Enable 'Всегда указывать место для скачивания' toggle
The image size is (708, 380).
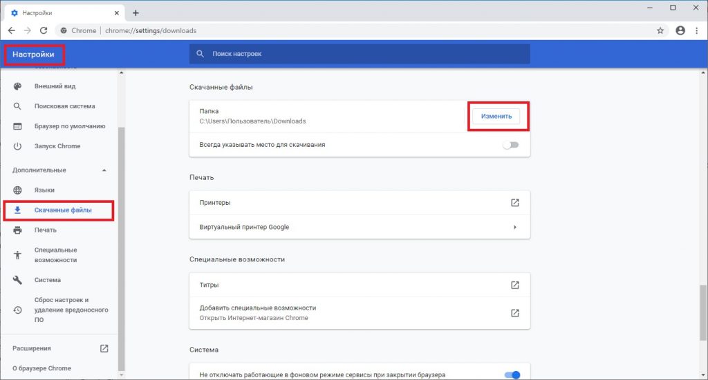click(511, 145)
